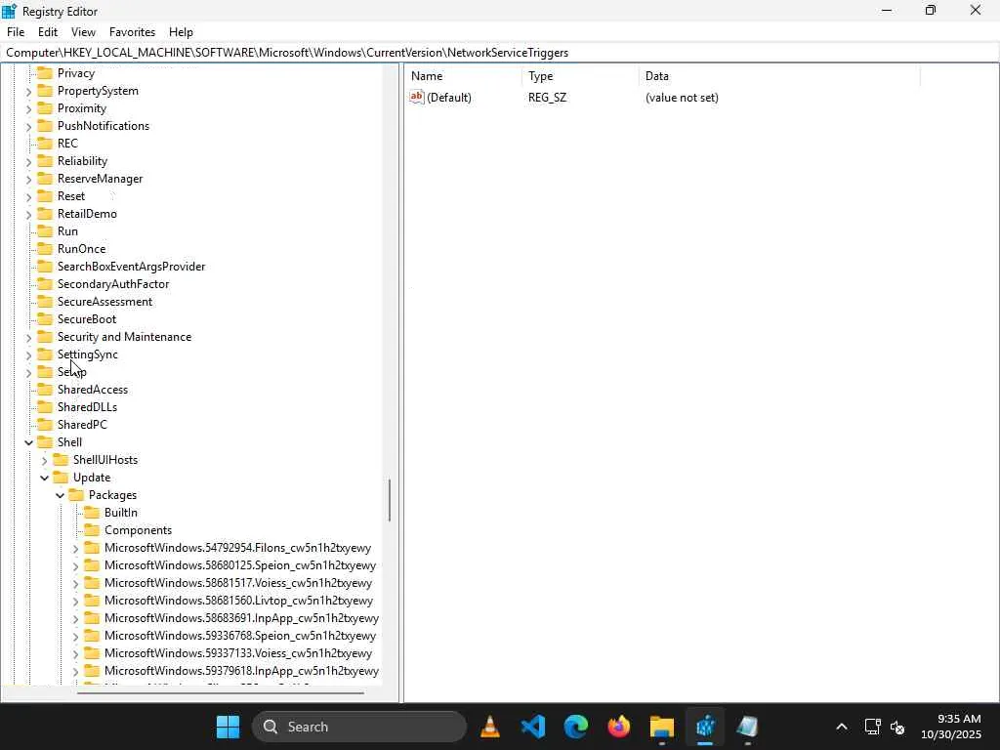
Task: Select the SecureBoot folder icon
Action: point(45,319)
